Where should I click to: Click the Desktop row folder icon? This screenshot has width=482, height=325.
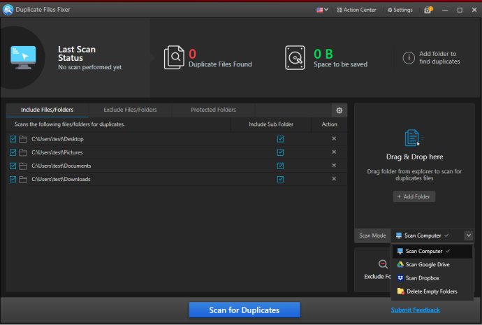coord(23,139)
